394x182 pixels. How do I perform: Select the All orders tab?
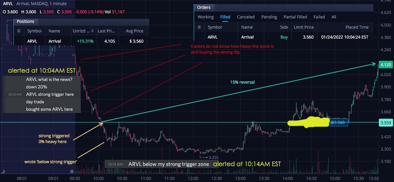(x=334, y=17)
